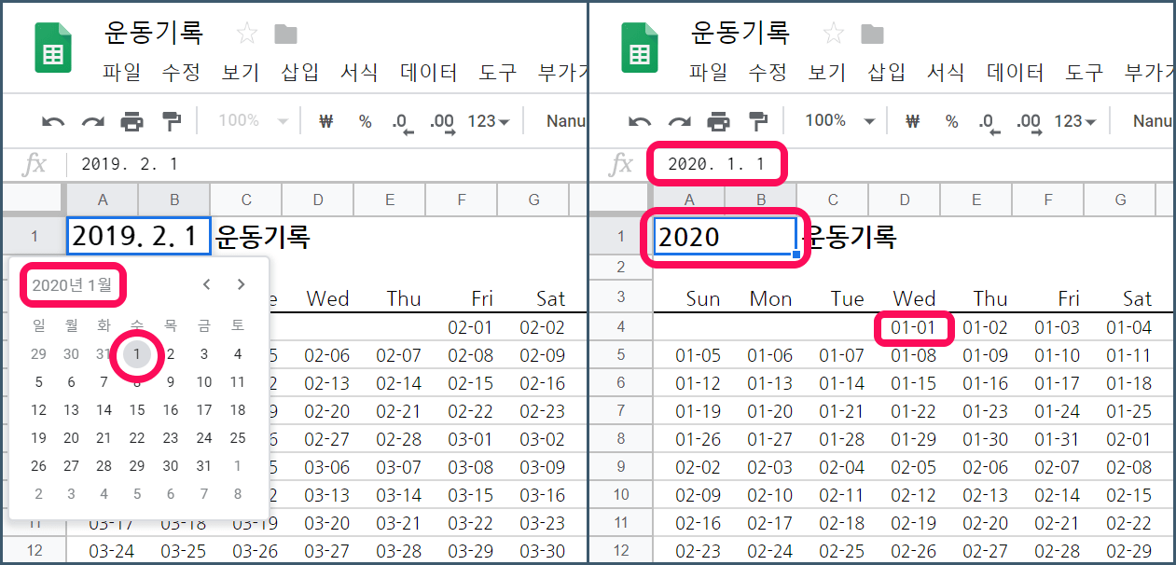Open the 100% zoom dropdown in the right window
Viewport: 1176px width, 565px height.
click(839, 121)
